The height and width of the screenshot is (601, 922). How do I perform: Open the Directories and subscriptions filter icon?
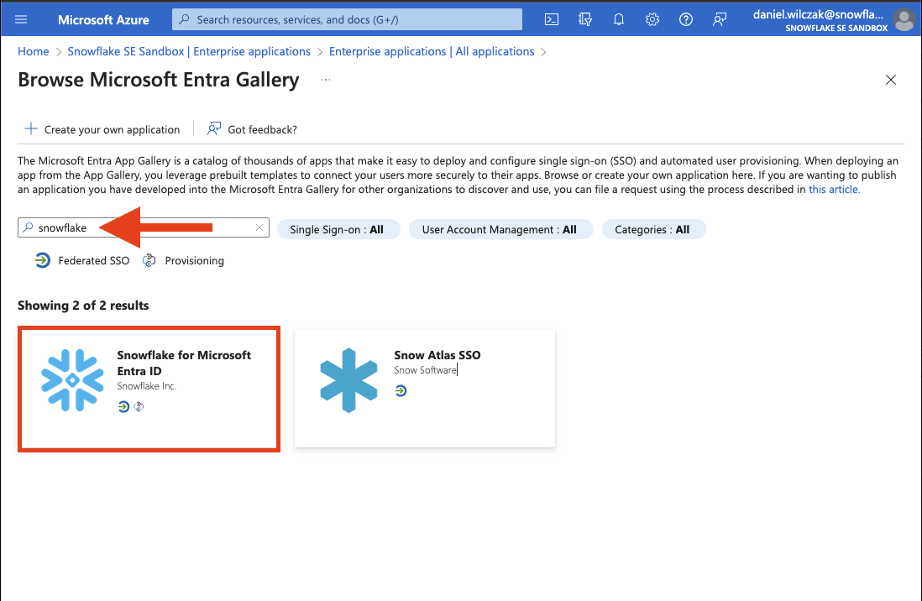(x=585, y=19)
